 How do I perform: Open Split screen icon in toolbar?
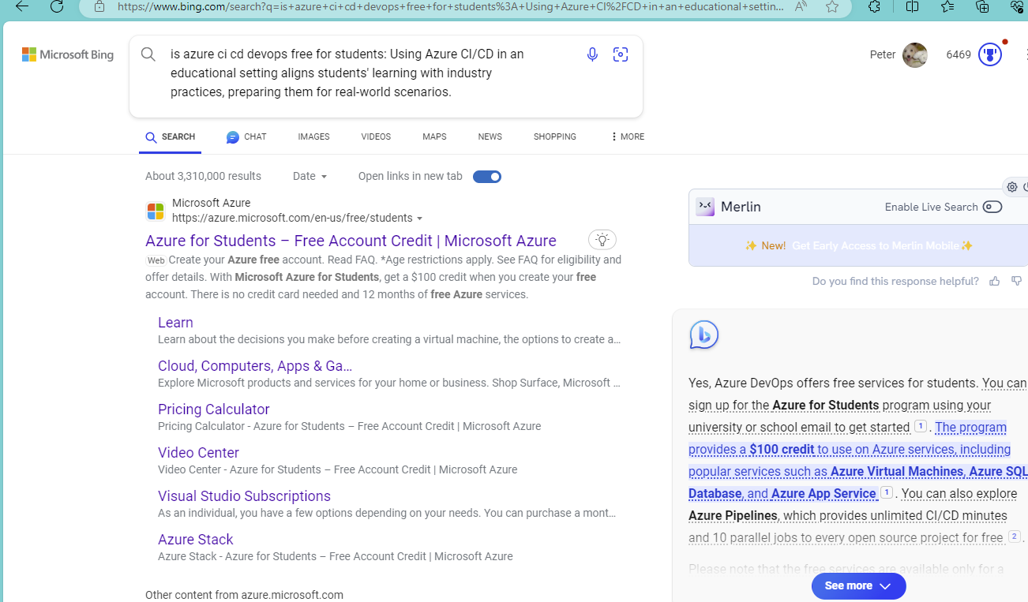[x=912, y=6]
